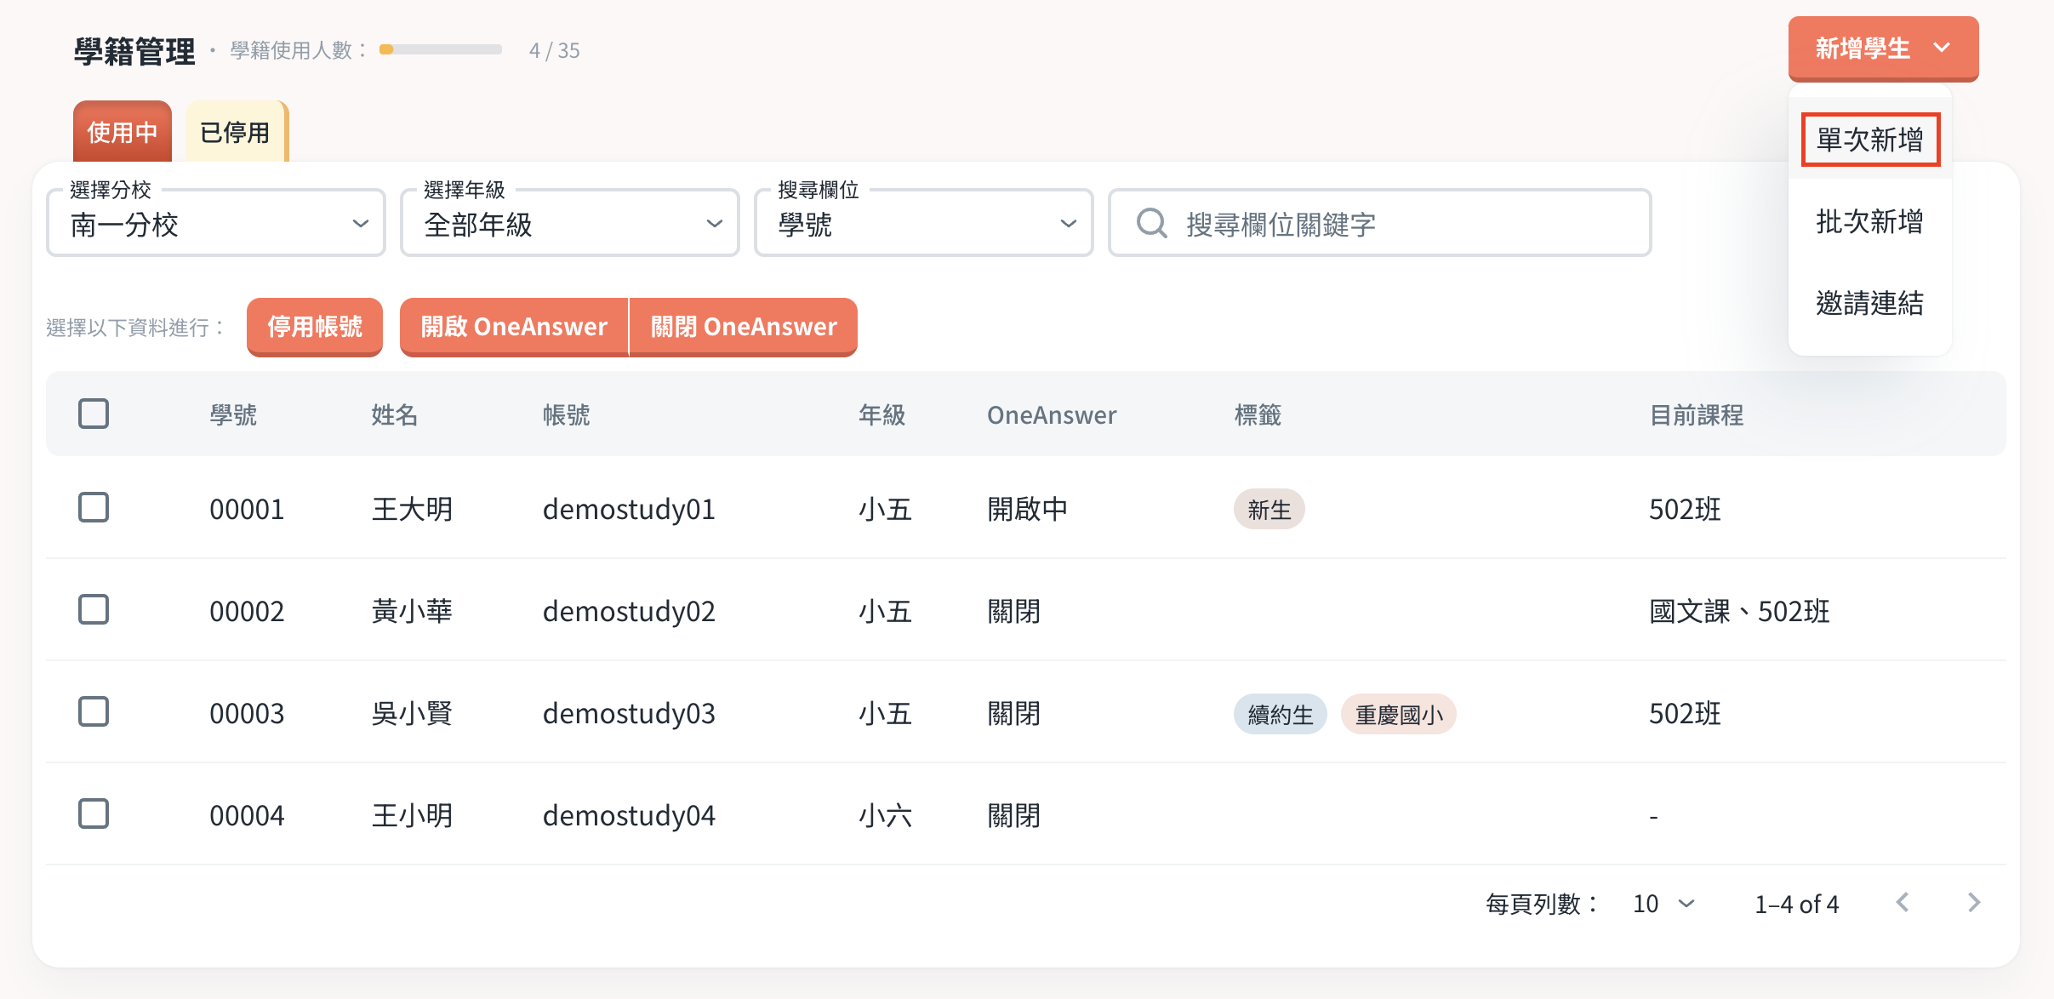Click the 學籍使用人數 progress bar
2054x999 pixels.
coord(441,49)
